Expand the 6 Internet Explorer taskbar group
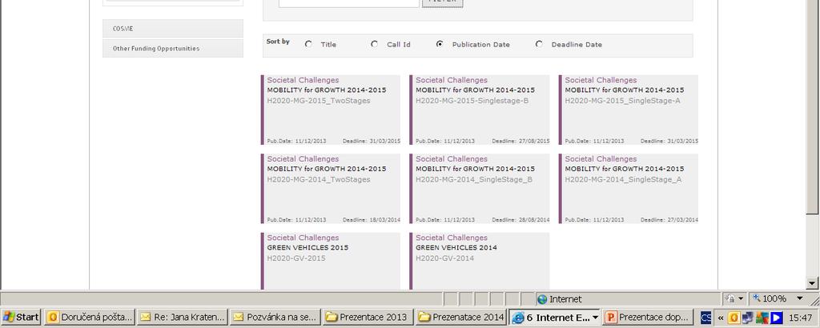820x328 pixels. click(555, 317)
